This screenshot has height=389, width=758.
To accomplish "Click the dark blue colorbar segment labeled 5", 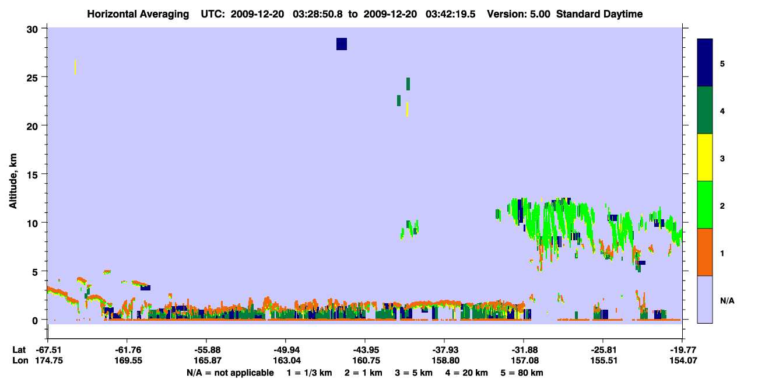I will pyautogui.click(x=705, y=63).
